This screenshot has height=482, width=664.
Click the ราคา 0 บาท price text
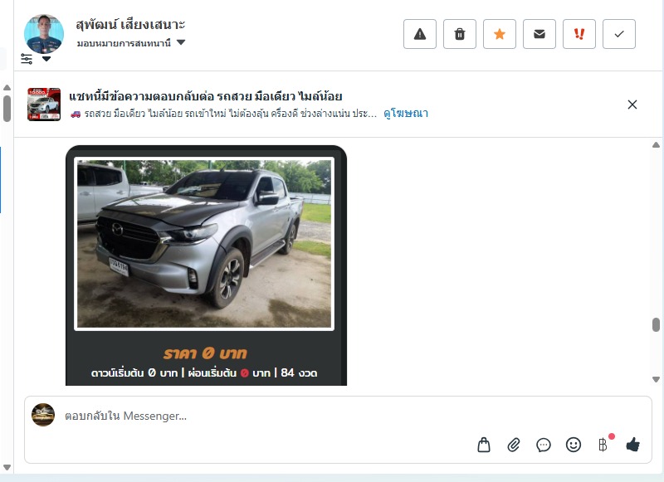(x=205, y=353)
